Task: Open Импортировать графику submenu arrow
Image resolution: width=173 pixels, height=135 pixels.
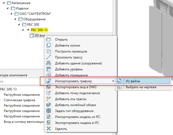Action: coord(113,81)
